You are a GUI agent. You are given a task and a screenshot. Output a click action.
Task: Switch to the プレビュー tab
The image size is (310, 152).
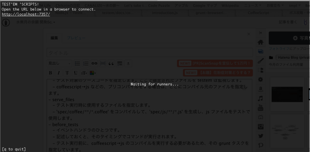coord(76,38)
